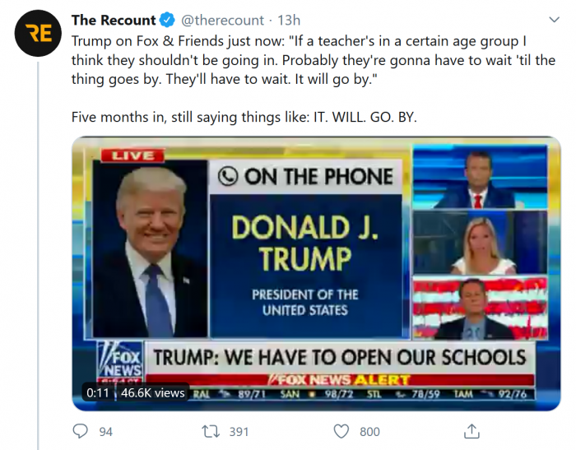The width and height of the screenshot is (576, 450).
Task: Open the 13h tweet timestamp
Action: (x=289, y=20)
